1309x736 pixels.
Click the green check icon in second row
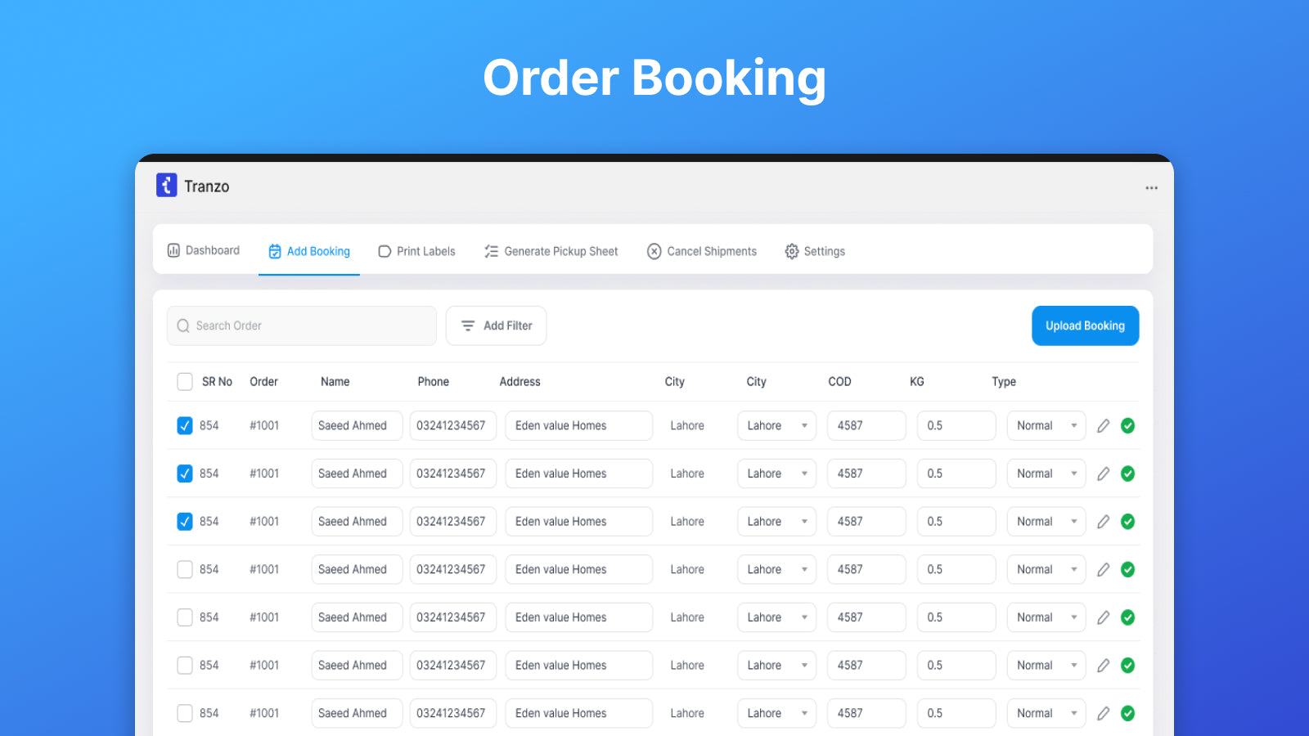tap(1127, 473)
